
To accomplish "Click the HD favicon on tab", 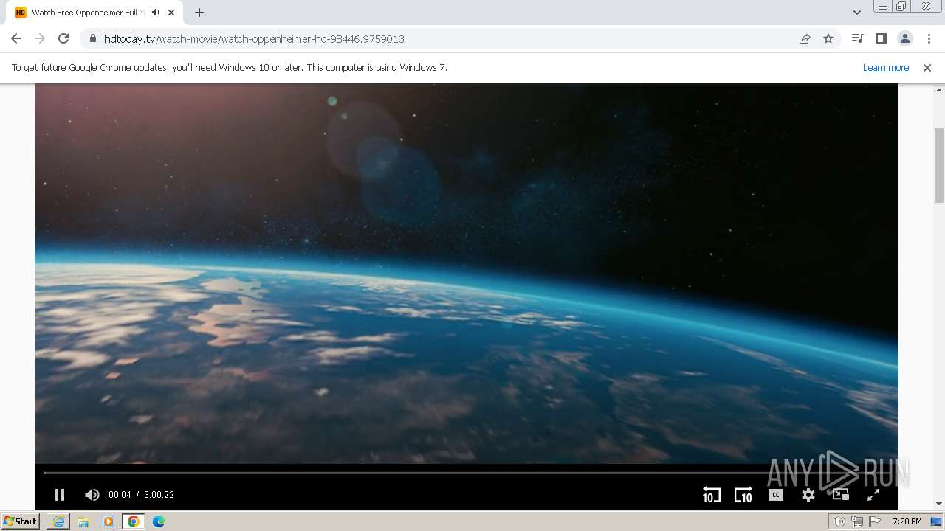I will point(21,13).
